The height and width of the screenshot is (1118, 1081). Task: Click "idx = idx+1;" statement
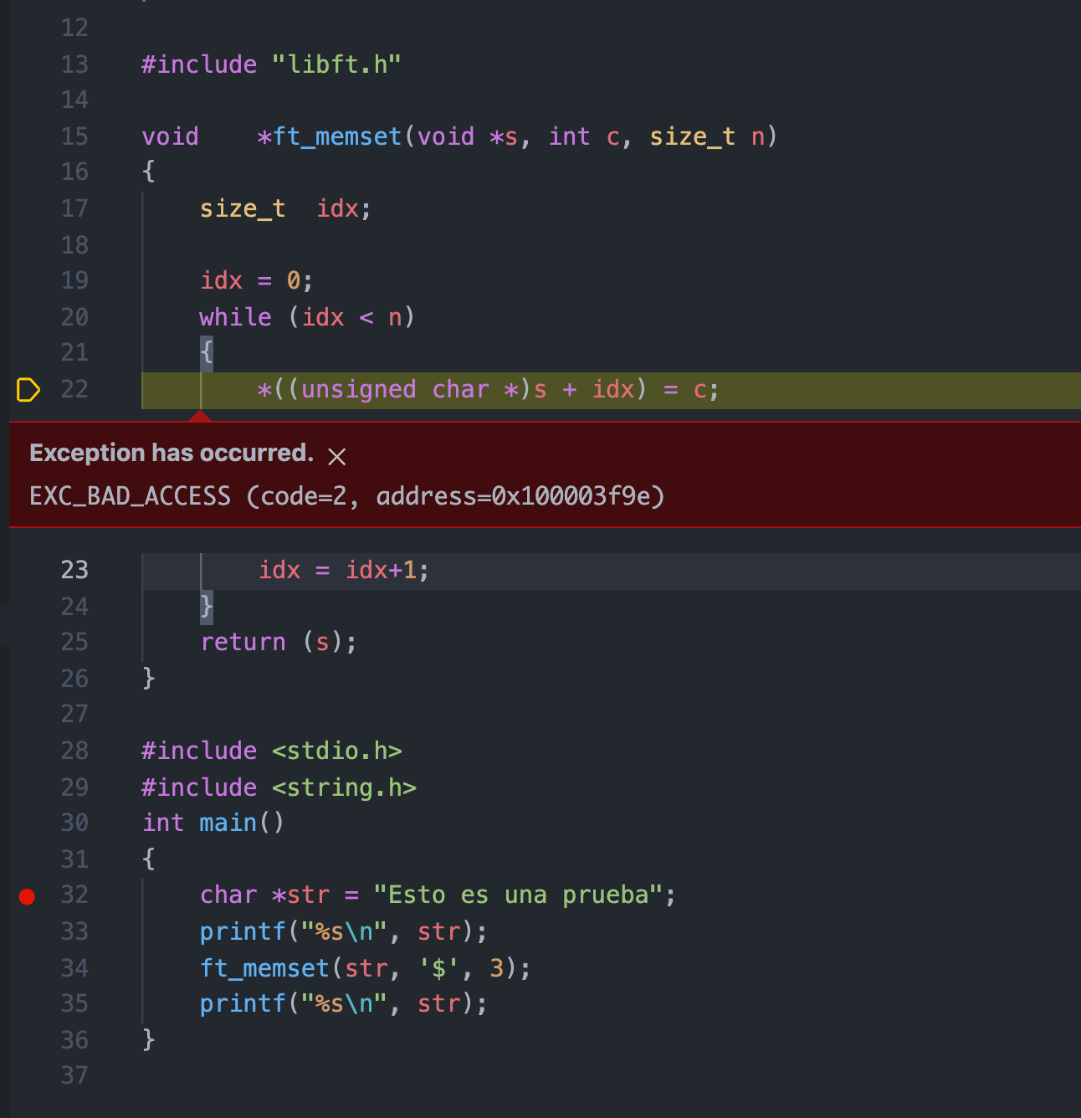pyautogui.click(x=344, y=570)
